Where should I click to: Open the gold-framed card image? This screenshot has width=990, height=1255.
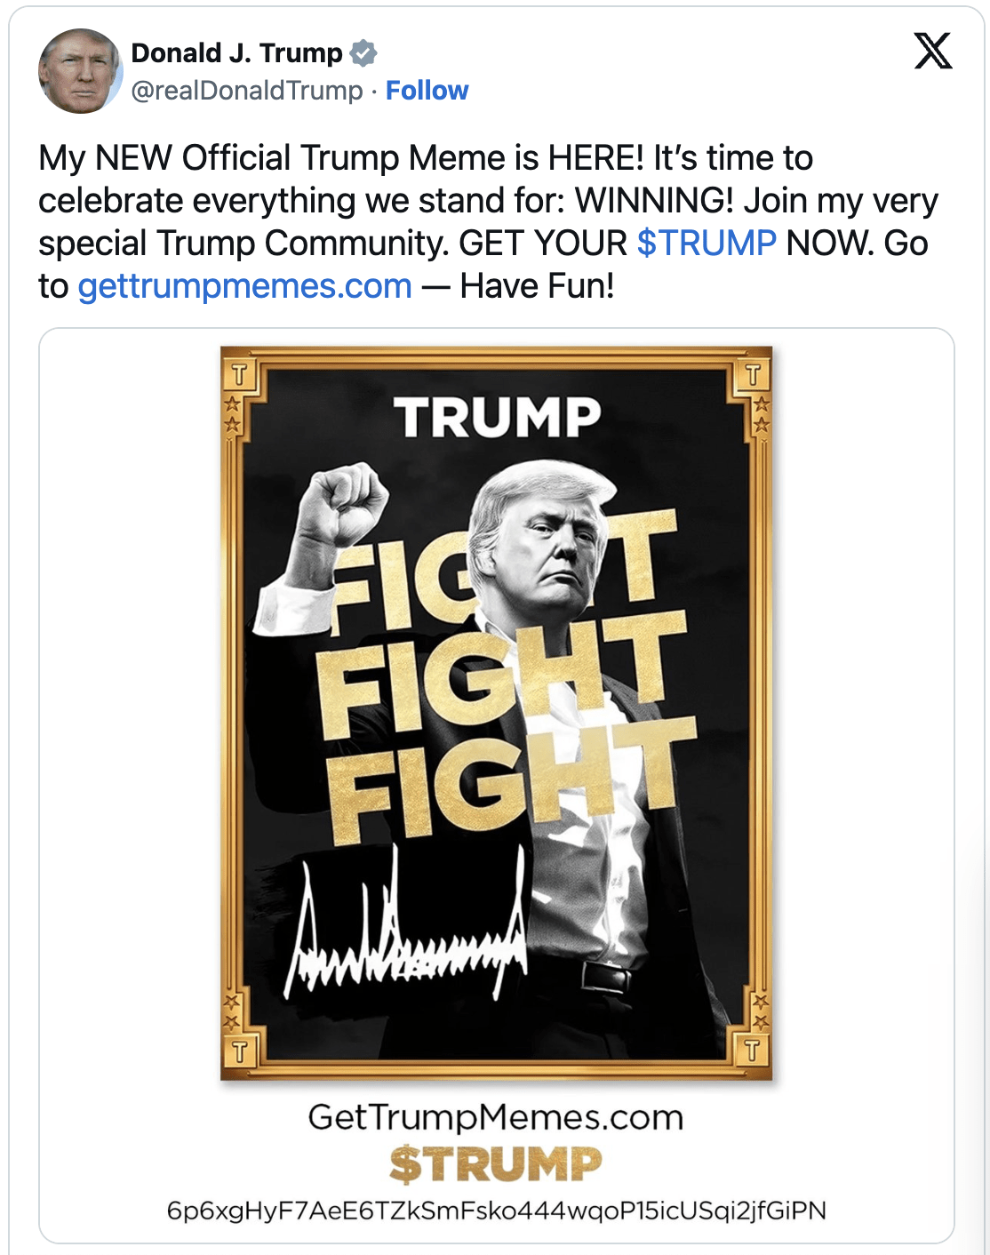(496, 713)
